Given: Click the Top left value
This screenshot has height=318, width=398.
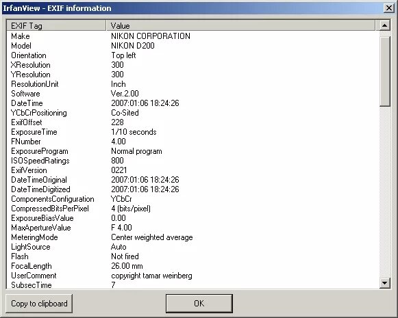Looking at the screenshot, I should tap(123, 55).
